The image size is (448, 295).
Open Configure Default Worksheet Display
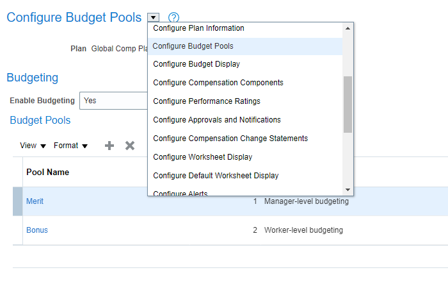pos(216,176)
